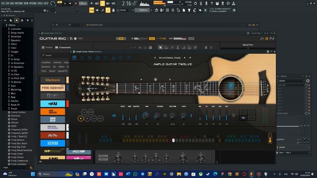Open the OPTIONS menu
The image size is (317, 178).
click(x=33, y=3)
